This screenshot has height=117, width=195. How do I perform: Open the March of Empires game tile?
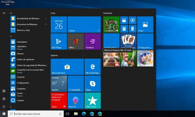111,59
